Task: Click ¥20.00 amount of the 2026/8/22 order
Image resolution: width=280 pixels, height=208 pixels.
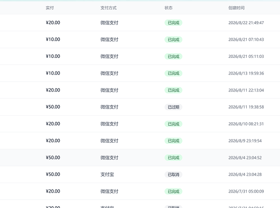Action: (53, 22)
